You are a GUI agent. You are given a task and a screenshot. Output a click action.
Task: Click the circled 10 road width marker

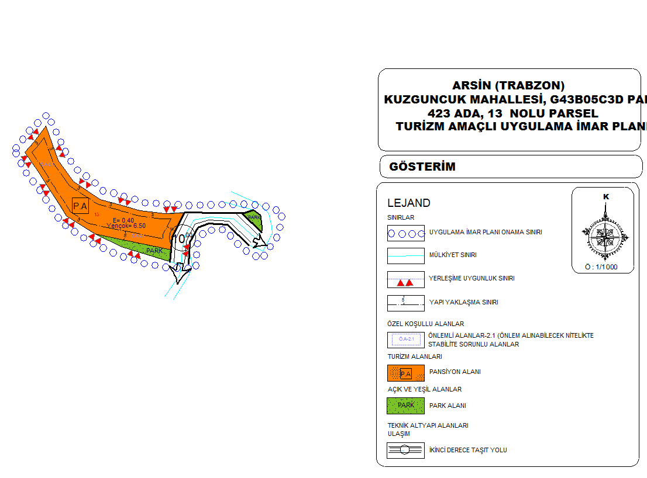pyautogui.click(x=183, y=238)
